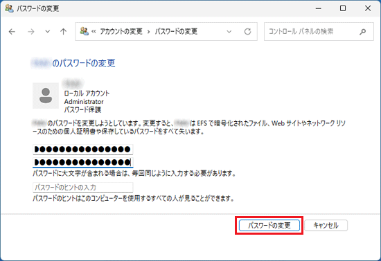This screenshot has height=261, width=381.
Task: Go up one level with up arrow
Action: [64, 32]
